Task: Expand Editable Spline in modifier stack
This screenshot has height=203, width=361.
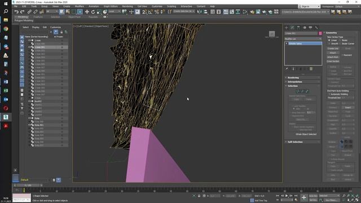Action: pos(287,43)
